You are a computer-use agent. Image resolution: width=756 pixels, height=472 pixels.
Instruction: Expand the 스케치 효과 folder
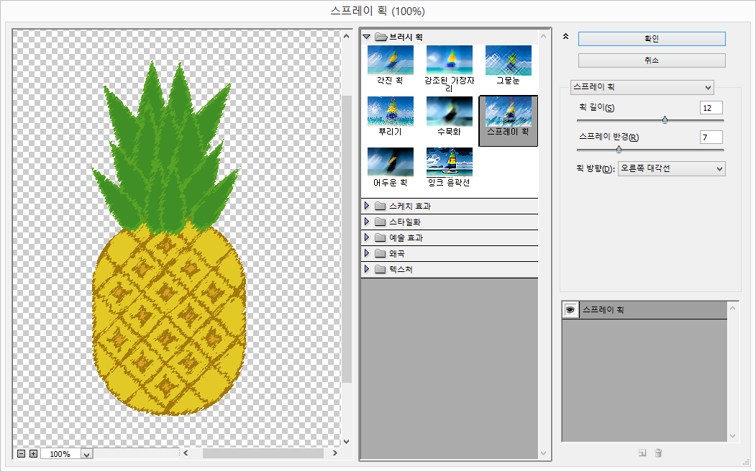[x=366, y=206]
